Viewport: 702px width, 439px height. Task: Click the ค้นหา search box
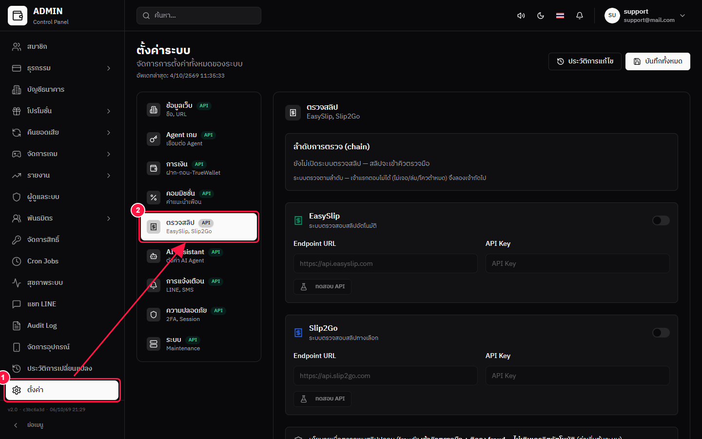click(x=199, y=16)
